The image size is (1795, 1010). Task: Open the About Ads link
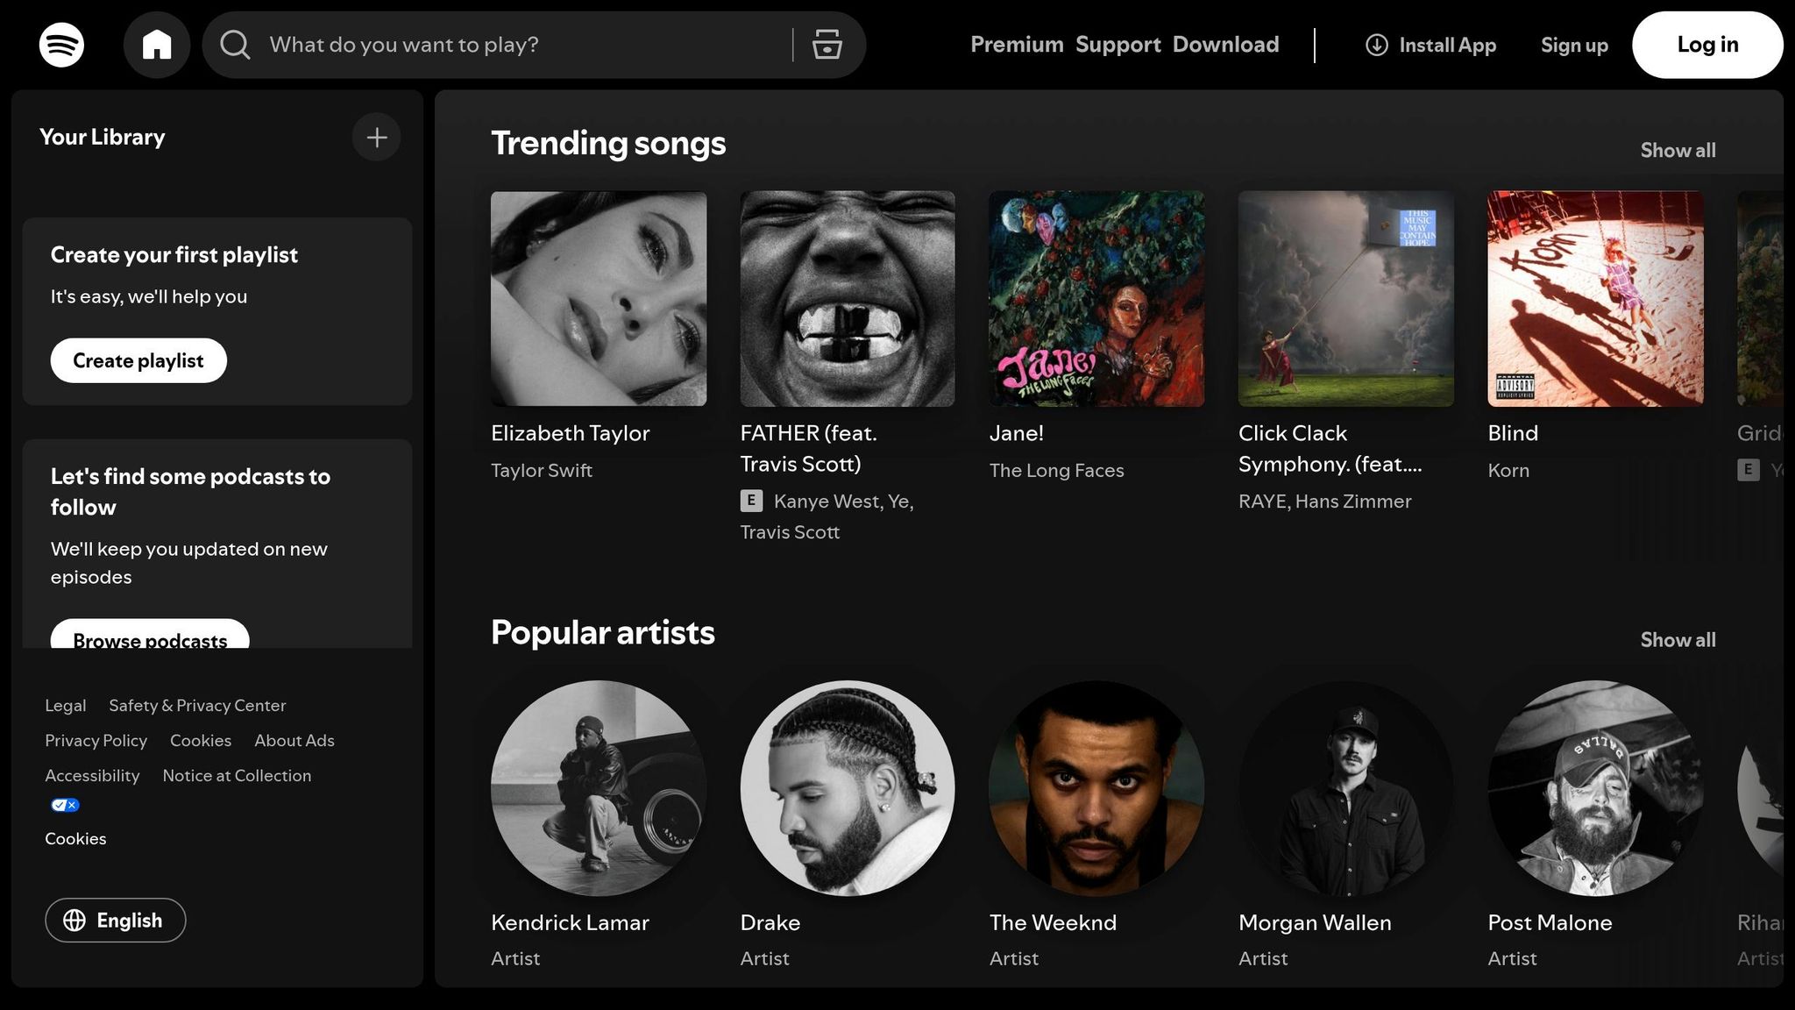pyautogui.click(x=294, y=741)
